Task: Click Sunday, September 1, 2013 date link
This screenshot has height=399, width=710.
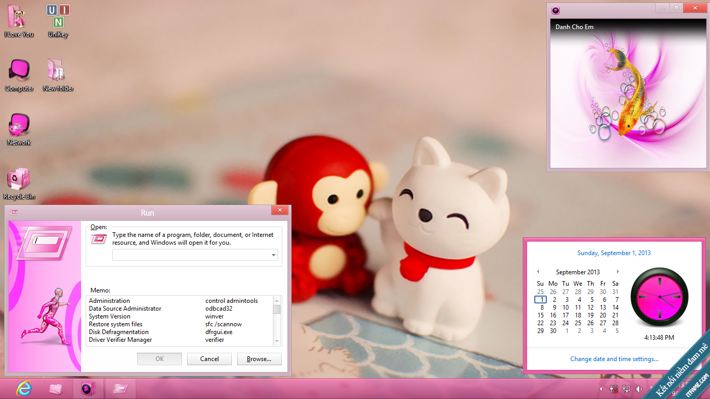Action: tap(614, 253)
